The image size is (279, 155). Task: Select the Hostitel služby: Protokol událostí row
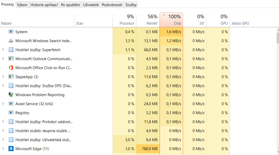tap(44, 122)
